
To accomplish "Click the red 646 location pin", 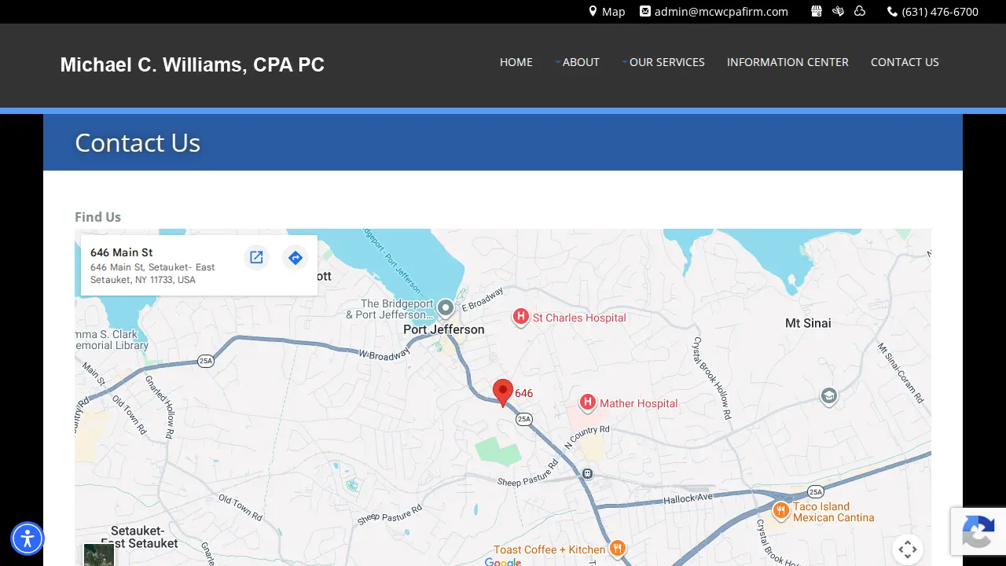I will (x=503, y=391).
